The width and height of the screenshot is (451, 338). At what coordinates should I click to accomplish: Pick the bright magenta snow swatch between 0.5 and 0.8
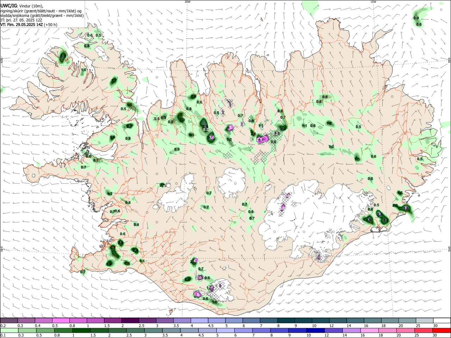[x=61, y=320]
